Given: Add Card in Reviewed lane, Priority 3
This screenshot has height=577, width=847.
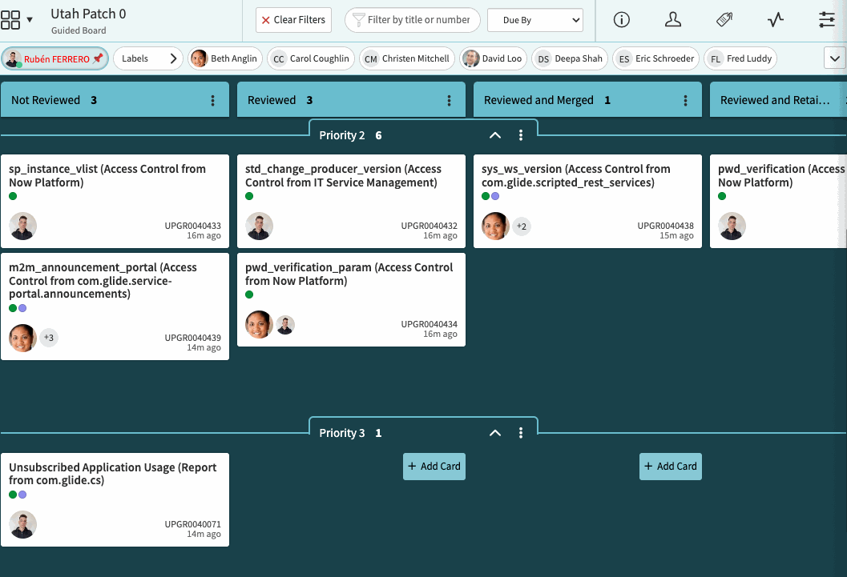Looking at the screenshot, I should (x=434, y=467).
